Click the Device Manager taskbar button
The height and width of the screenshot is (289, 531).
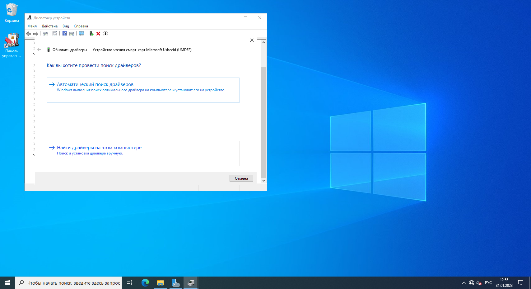point(191,283)
